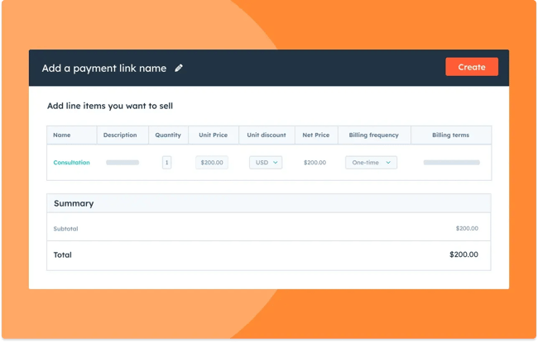The height and width of the screenshot is (342, 538).
Task: Click the Quantity column header
Action: (x=168, y=135)
